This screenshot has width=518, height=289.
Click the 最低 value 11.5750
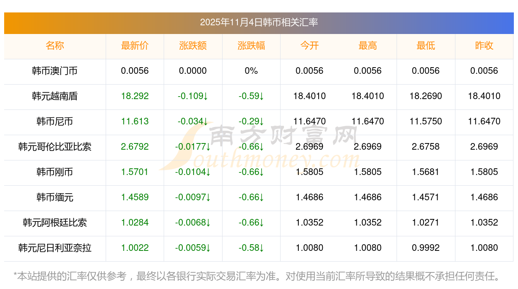pos(426,121)
